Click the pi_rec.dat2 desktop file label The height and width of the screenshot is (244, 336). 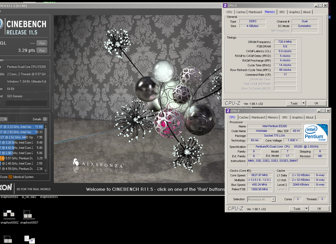pyautogui.click(x=29, y=197)
